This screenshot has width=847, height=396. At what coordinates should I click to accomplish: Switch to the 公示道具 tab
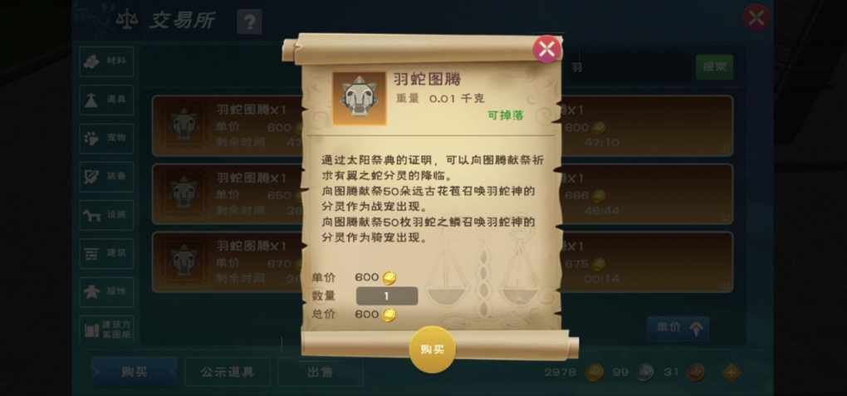[228, 372]
